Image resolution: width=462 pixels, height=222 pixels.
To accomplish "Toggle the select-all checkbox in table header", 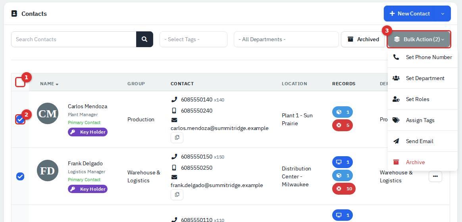I will pyautogui.click(x=20, y=82).
